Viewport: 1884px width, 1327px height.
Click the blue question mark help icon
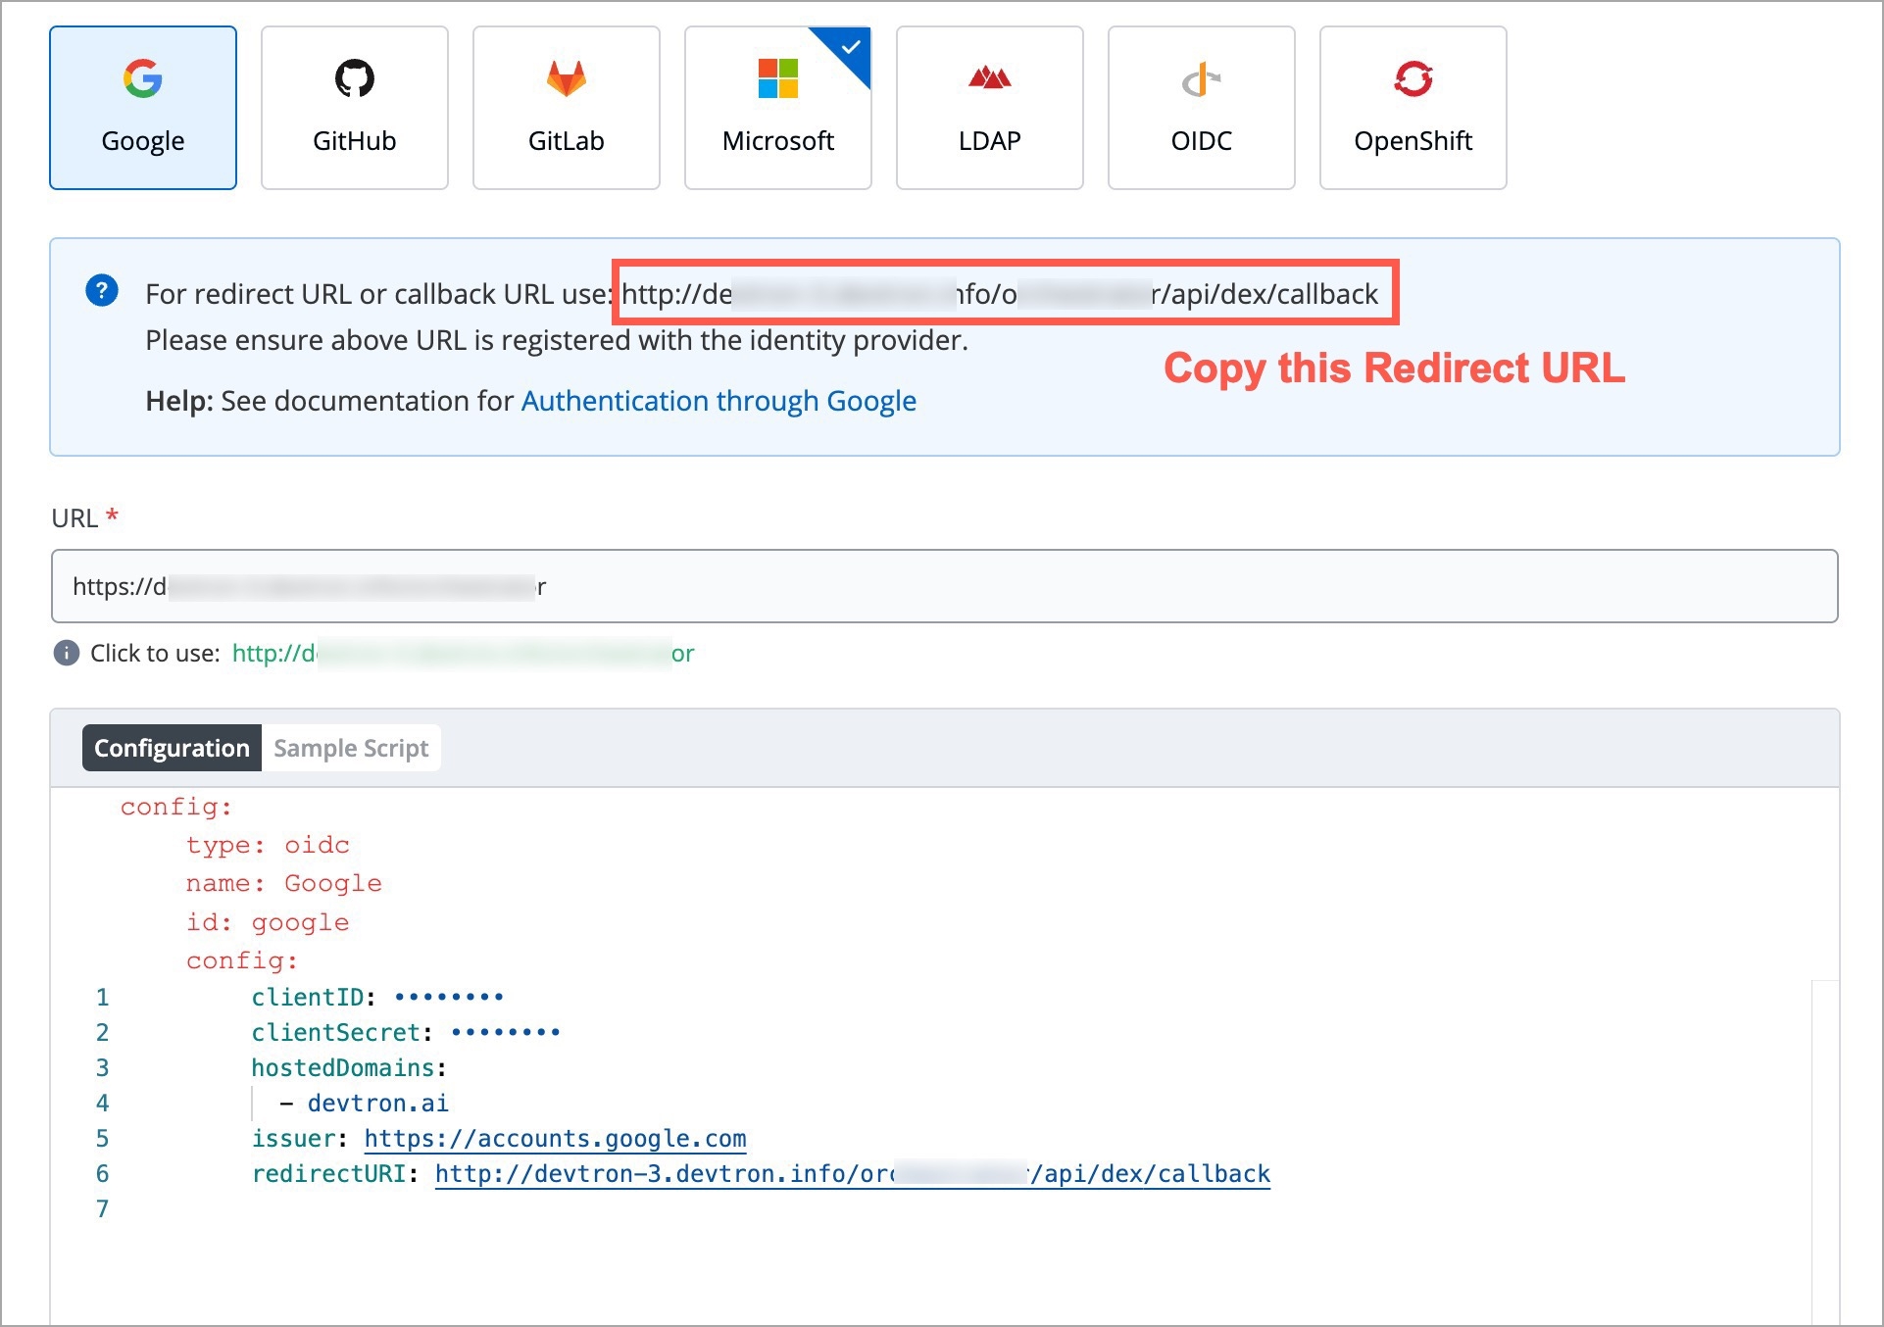click(x=102, y=291)
